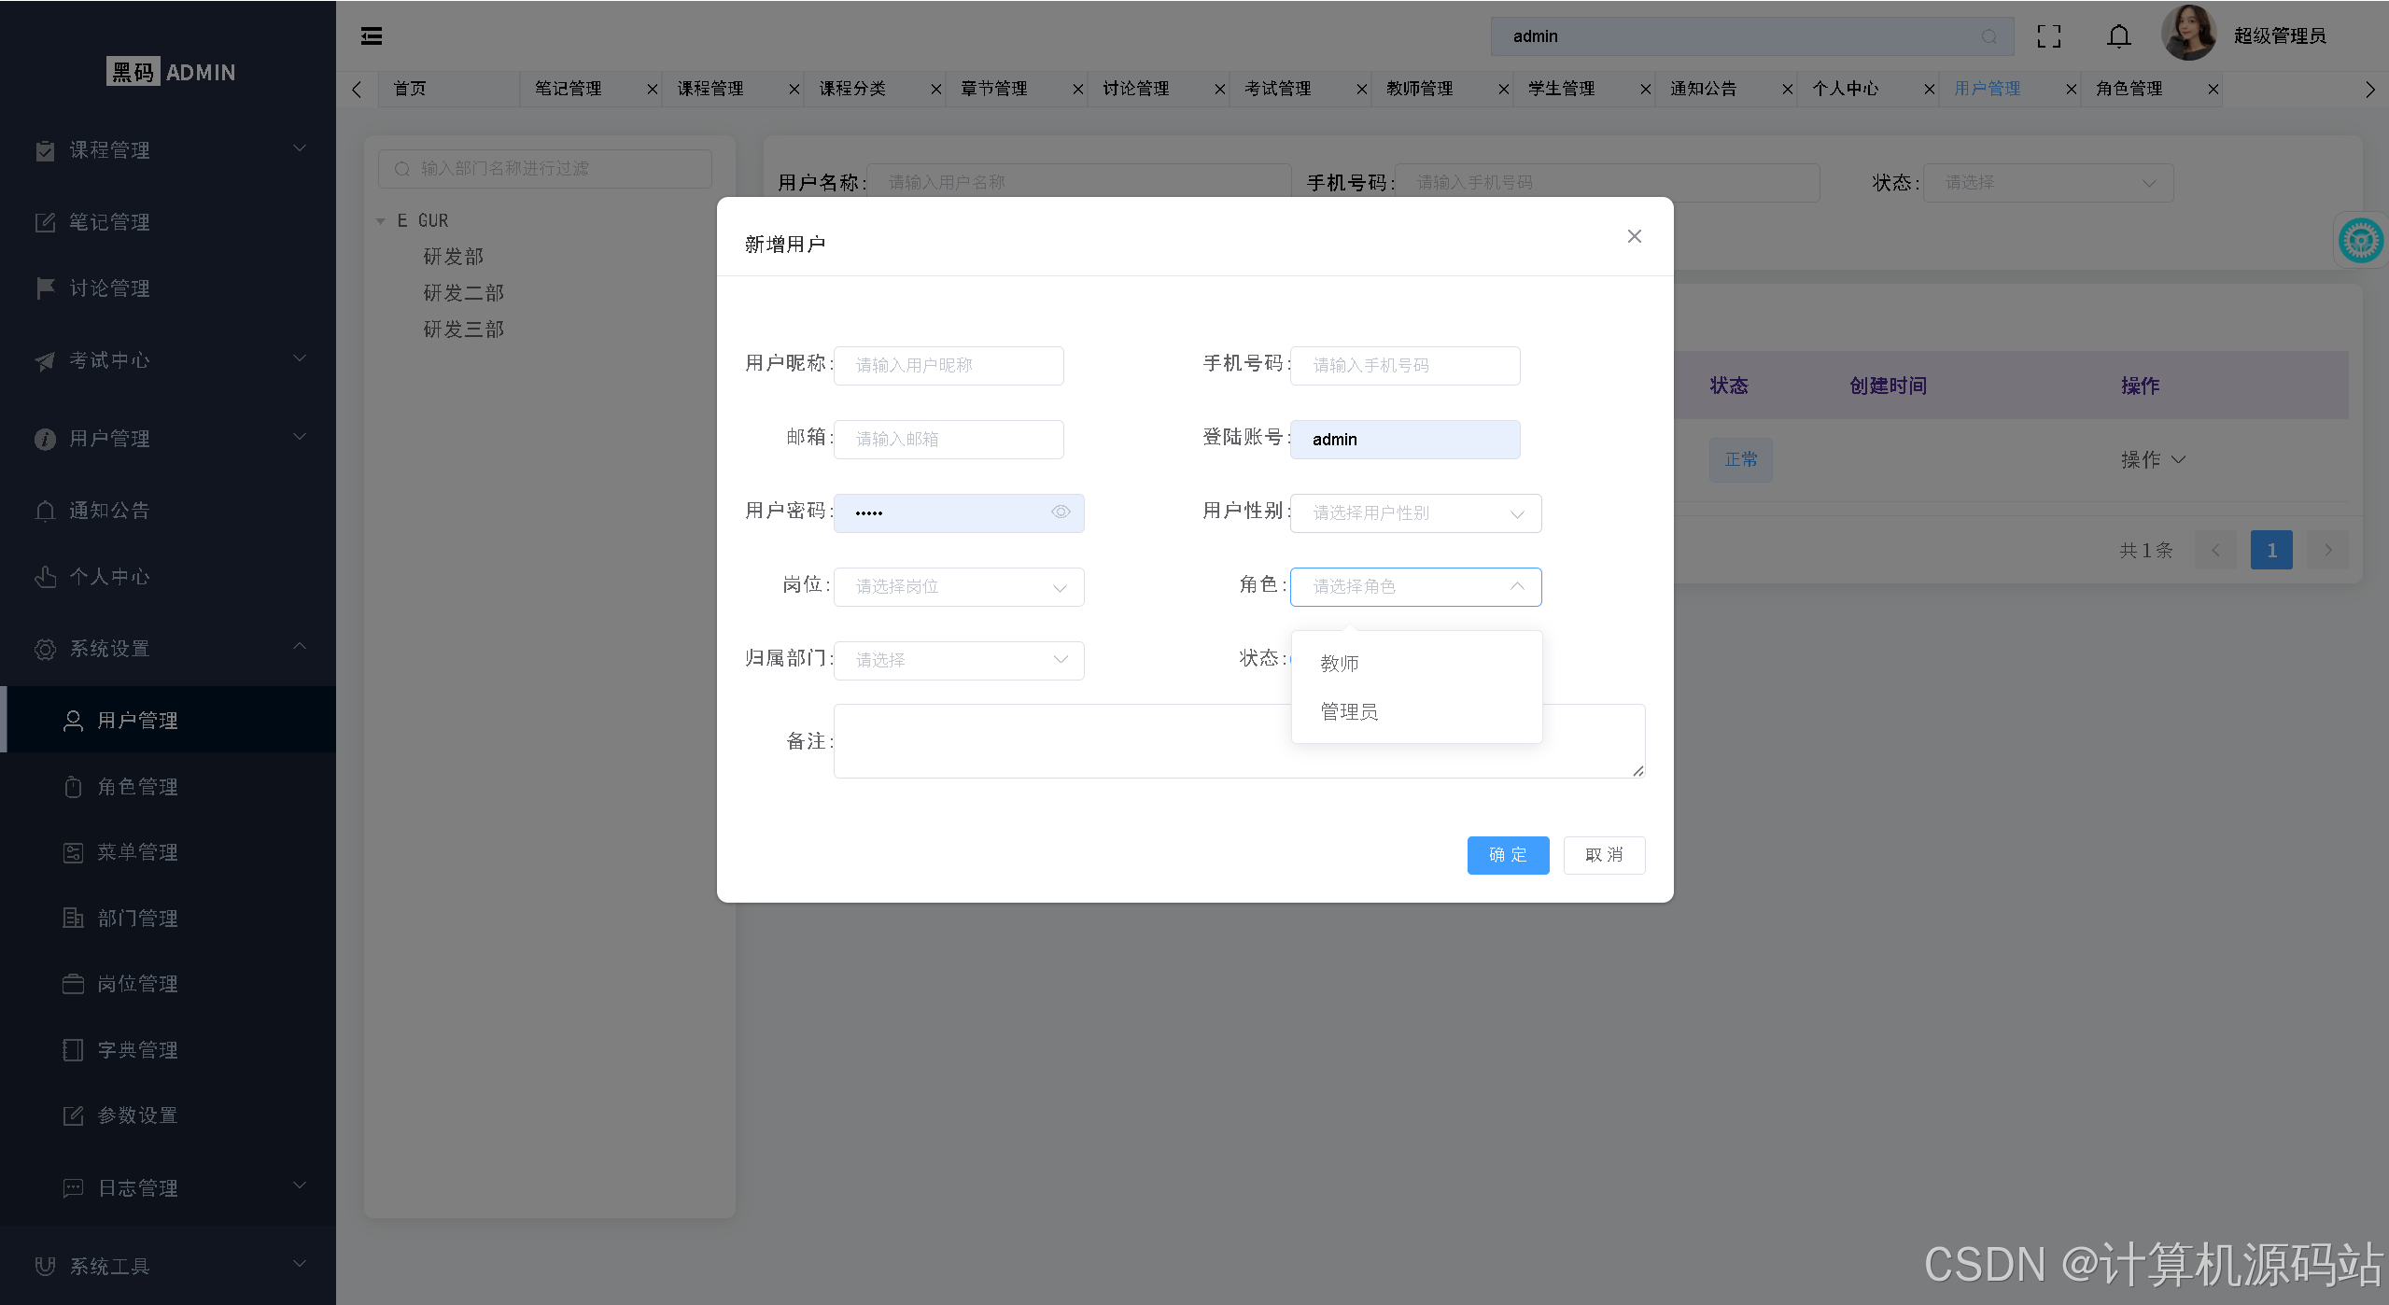Screen dimensions: 2389x1305
Task: Select the 讨论管理 sidebar icon
Action: (45, 288)
